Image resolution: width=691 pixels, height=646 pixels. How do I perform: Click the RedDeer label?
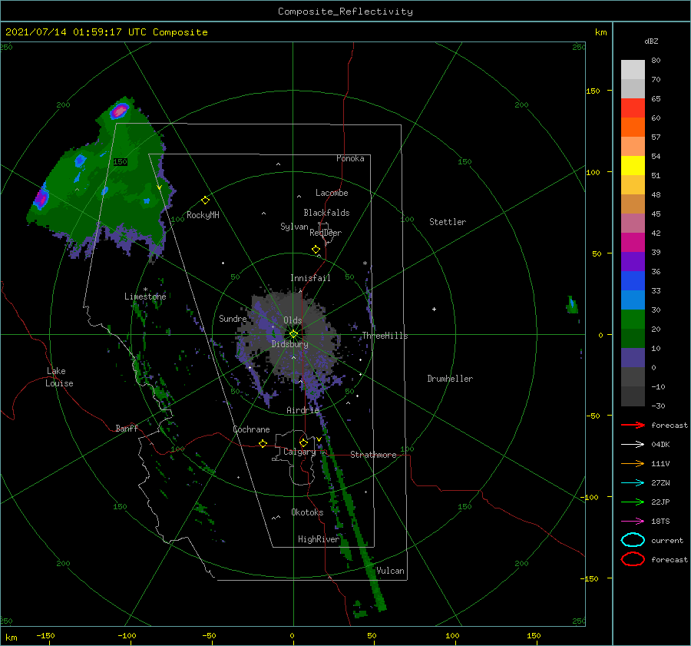[x=326, y=233]
